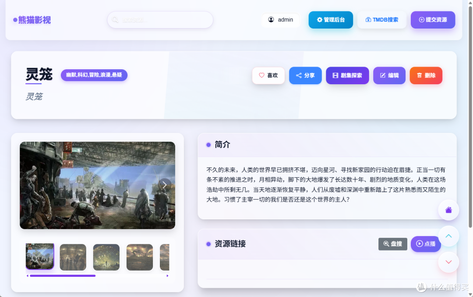Click floating up chevron button
473x297 pixels.
(x=448, y=236)
